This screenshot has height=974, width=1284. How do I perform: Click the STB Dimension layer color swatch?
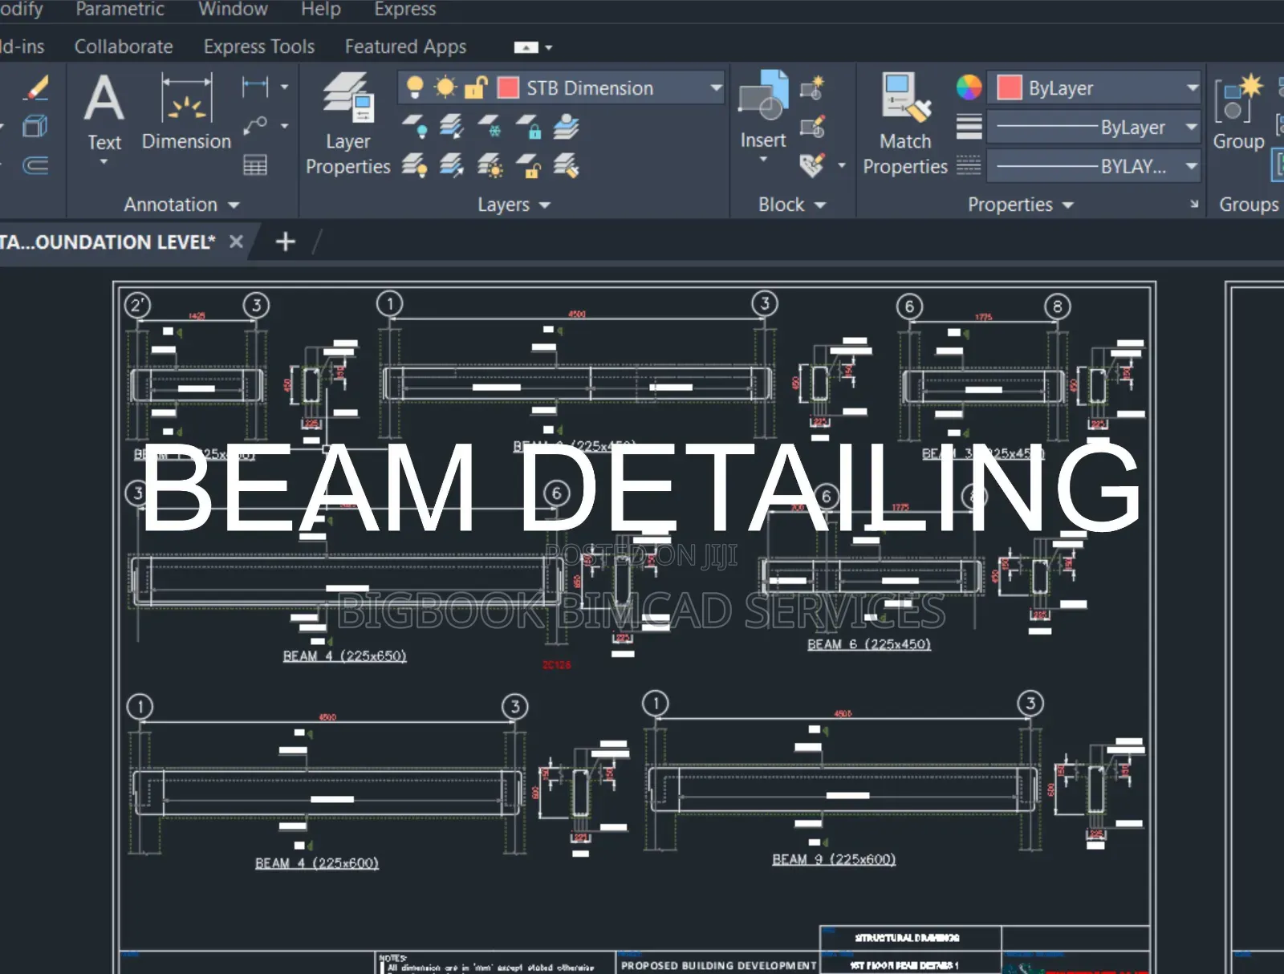pos(508,87)
